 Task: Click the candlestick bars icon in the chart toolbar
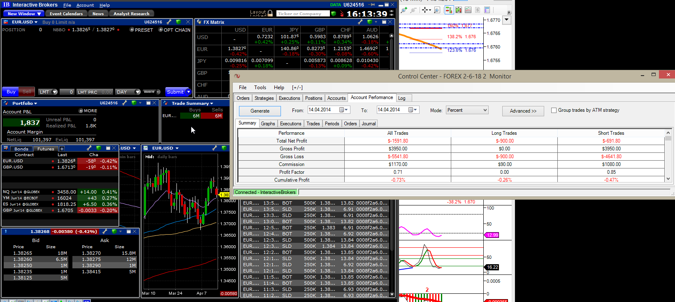tap(458, 10)
